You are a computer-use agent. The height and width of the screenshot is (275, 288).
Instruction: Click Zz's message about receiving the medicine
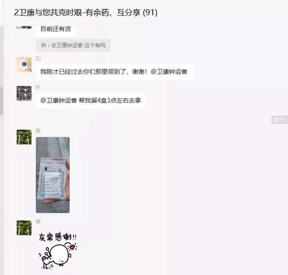point(114,72)
